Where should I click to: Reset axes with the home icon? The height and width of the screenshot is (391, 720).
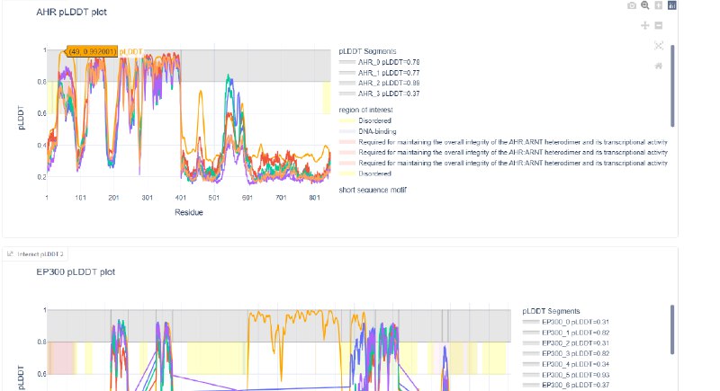tap(659, 66)
